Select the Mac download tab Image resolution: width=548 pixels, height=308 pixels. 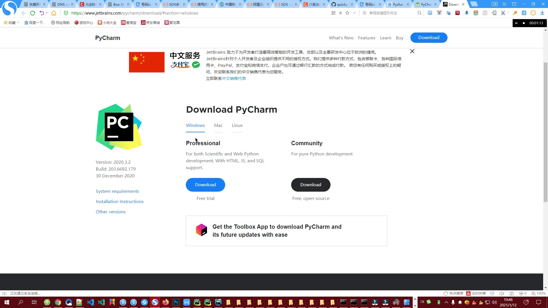(218, 125)
